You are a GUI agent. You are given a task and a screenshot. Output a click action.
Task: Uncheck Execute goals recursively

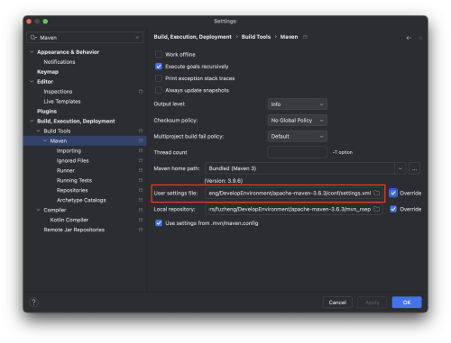coord(159,67)
